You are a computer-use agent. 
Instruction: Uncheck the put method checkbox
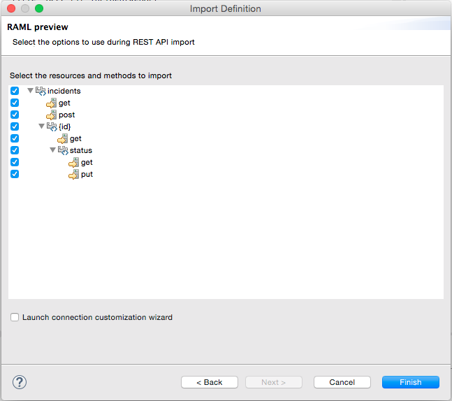pyautogui.click(x=15, y=174)
